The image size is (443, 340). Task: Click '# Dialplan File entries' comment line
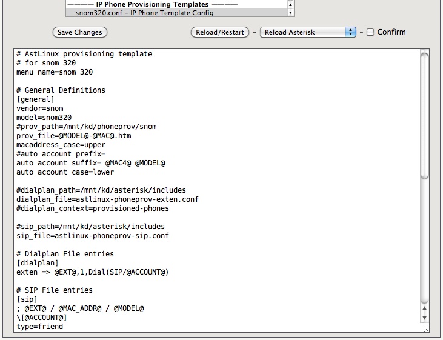[65, 254]
